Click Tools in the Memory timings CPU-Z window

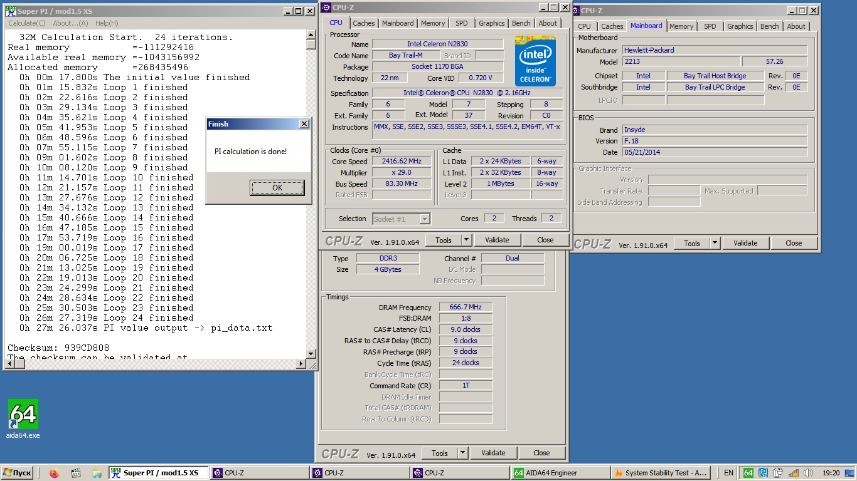[x=440, y=453]
